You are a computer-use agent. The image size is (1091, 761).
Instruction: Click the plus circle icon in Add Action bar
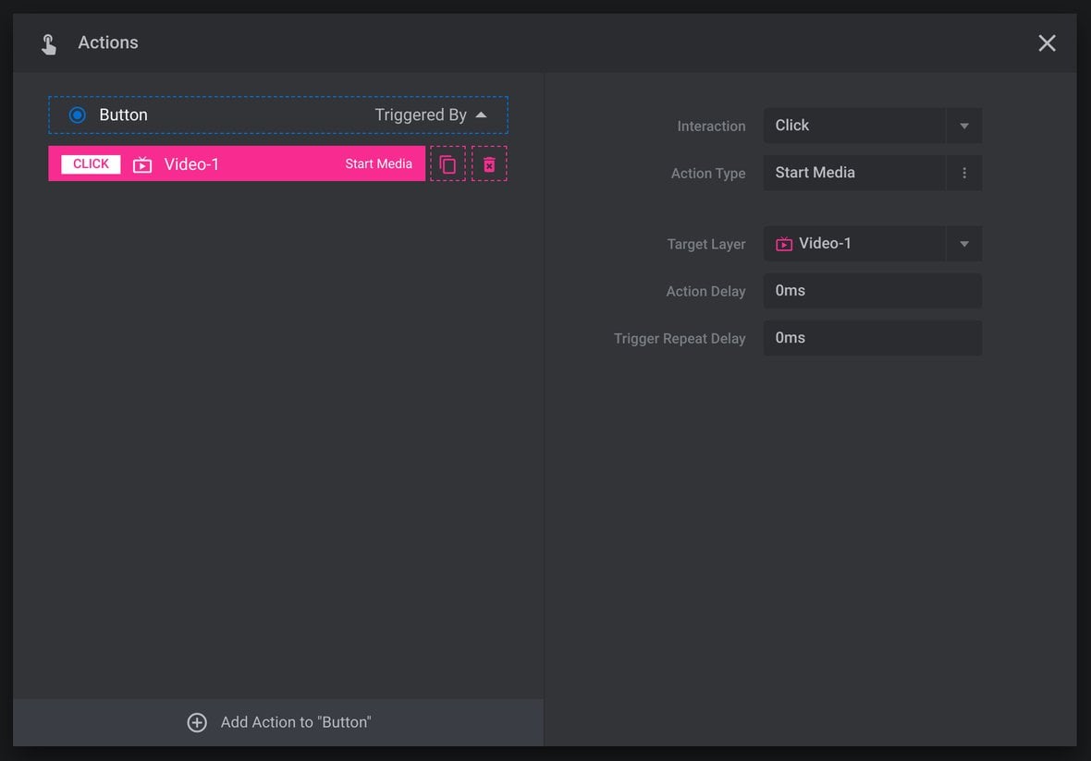click(197, 722)
